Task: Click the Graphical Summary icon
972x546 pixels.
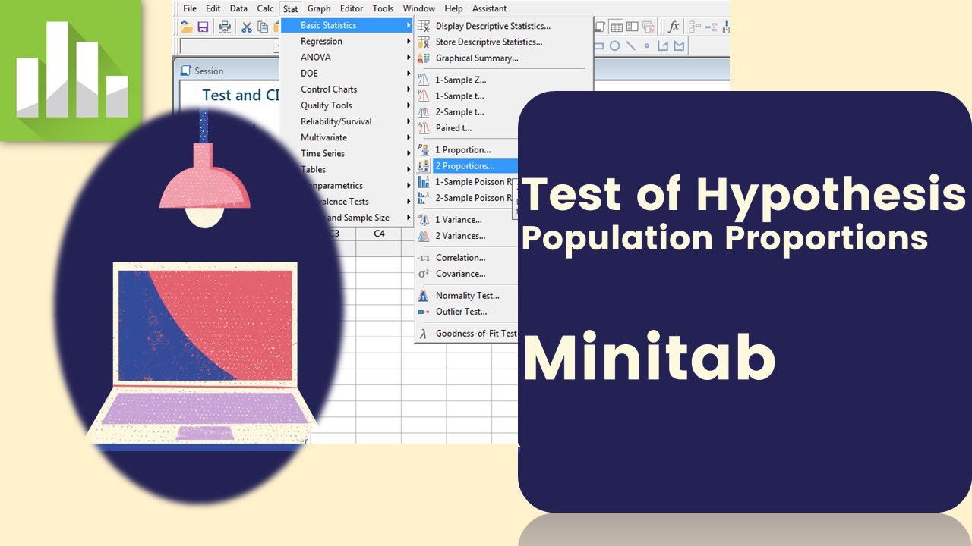Action: point(424,58)
